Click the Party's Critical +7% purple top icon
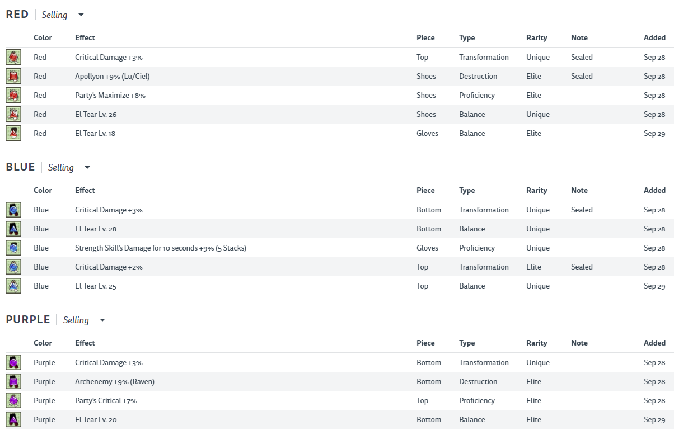The width and height of the screenshot is (674, 430). pyautogui.click(x=13, y=400)
